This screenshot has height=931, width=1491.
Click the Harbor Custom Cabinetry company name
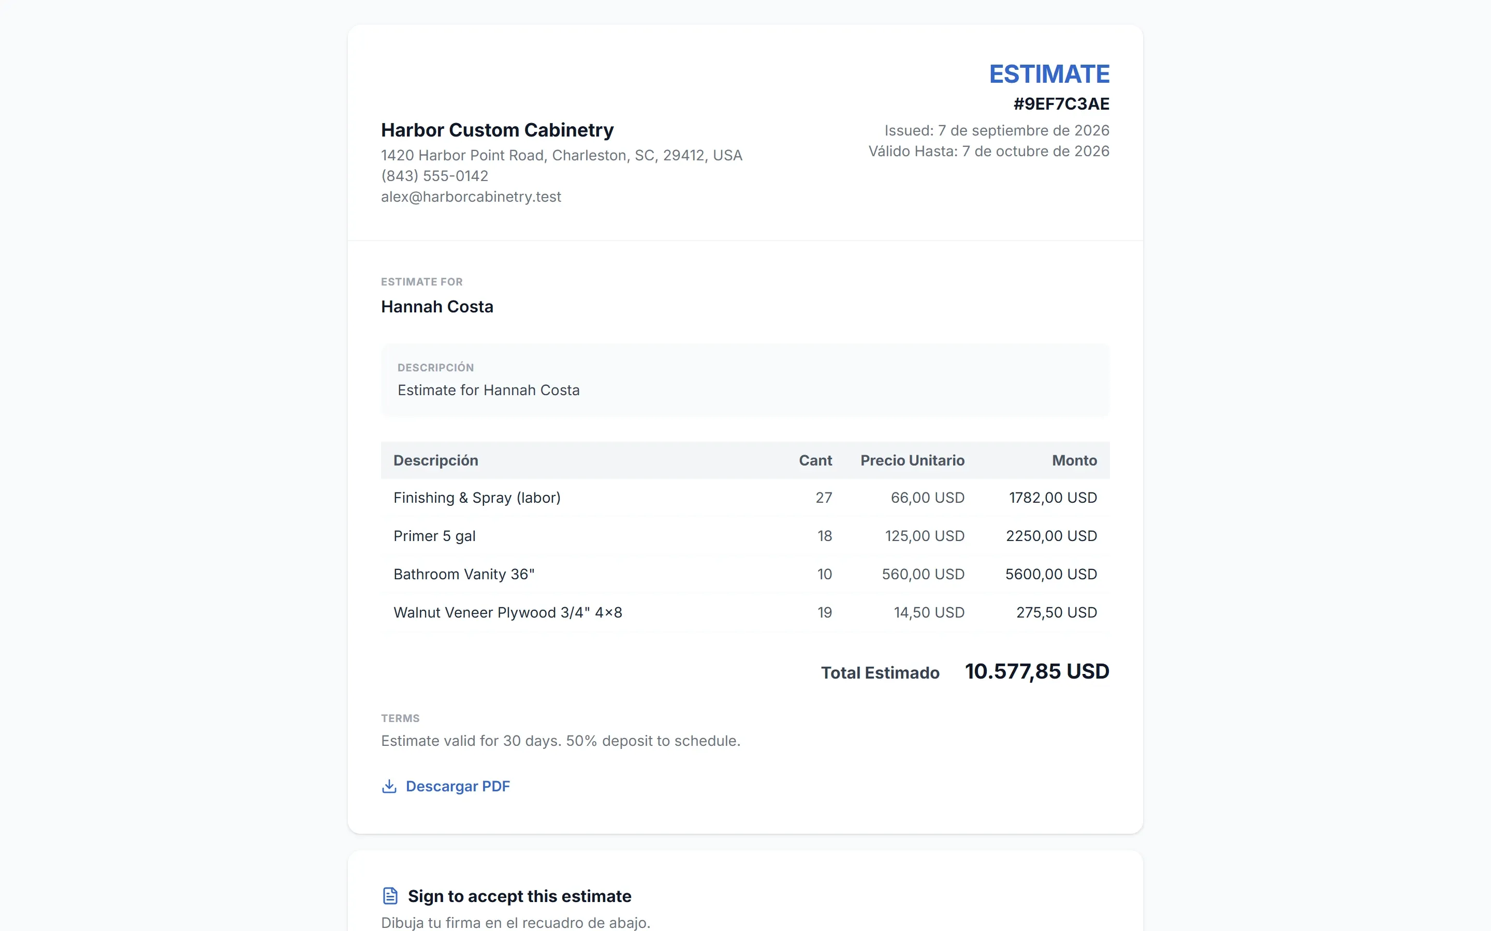pos(497,130)
